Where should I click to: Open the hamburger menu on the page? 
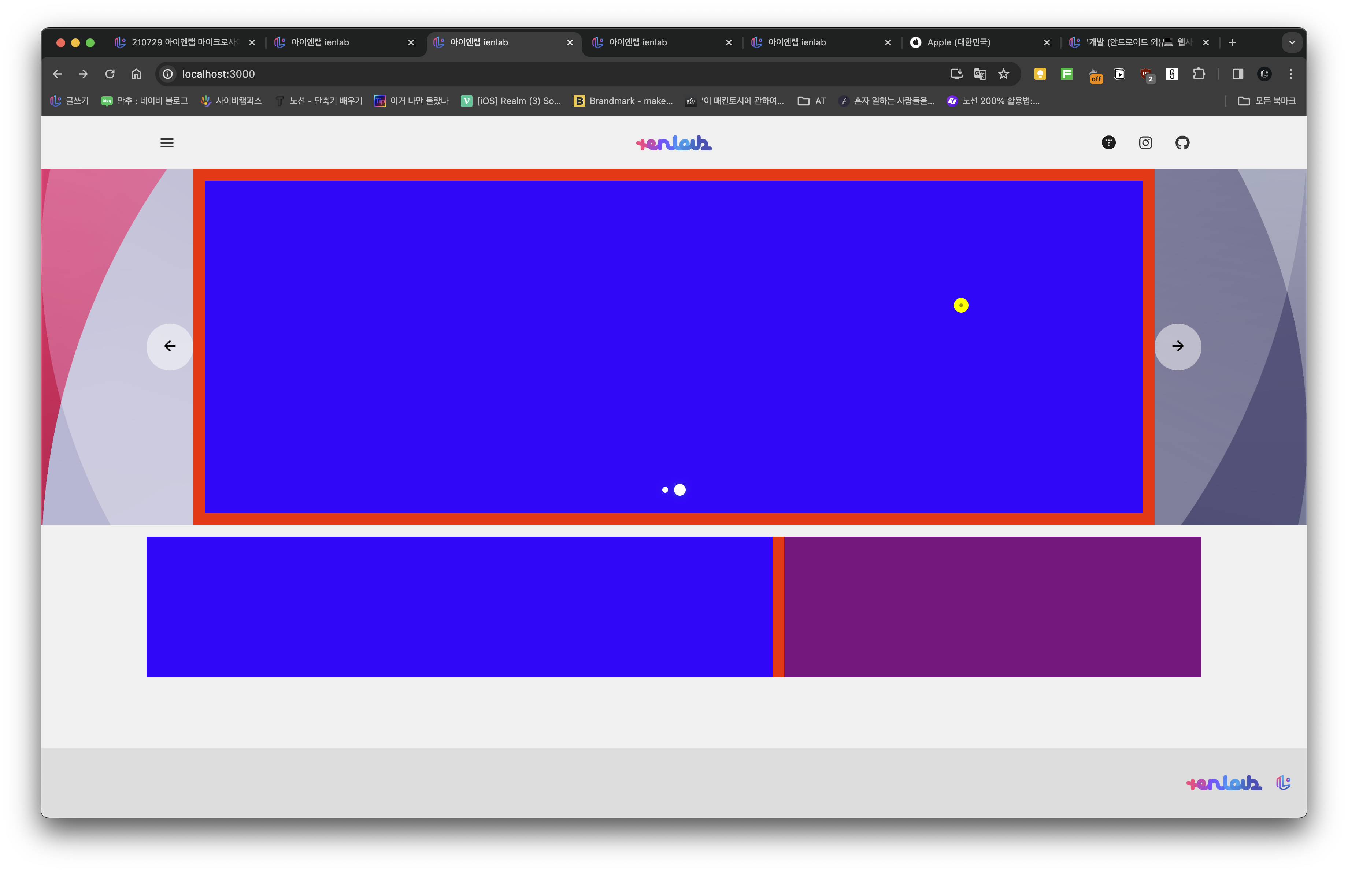pyautogui.click(x=167, y=143)
